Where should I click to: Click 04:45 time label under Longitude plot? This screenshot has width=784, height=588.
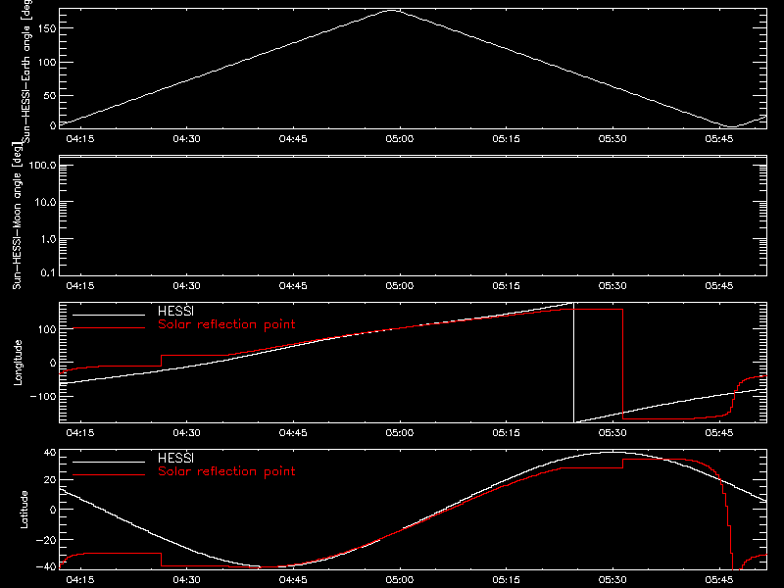click(293, 432)
